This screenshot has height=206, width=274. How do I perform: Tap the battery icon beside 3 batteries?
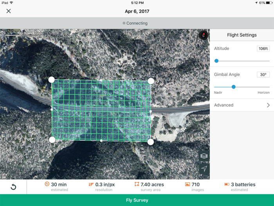pyautogui.click(x=227, y=184)
